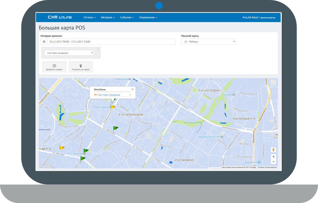Open the Метрики menu
The height and width of the screenshot is (203, 318).
click(108, 17)
